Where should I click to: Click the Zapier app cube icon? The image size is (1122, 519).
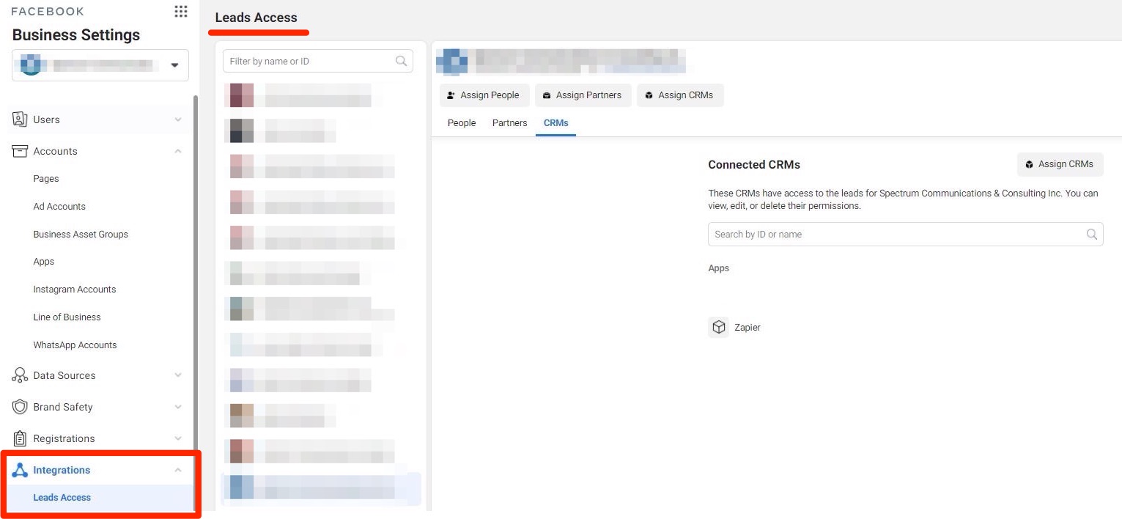point(718,327)
